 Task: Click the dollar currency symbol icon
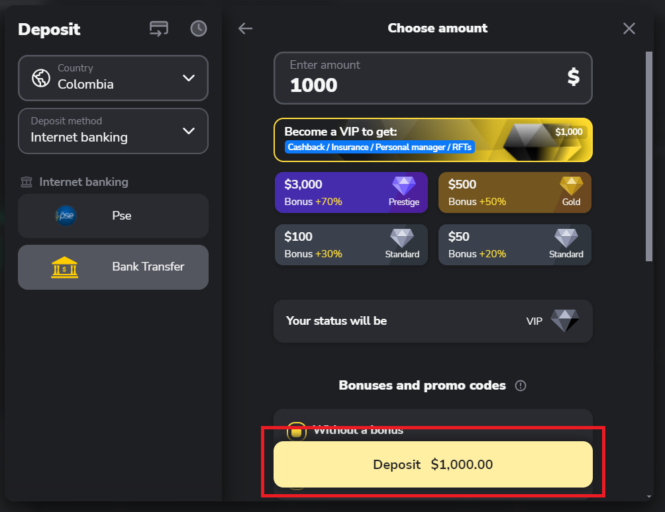click(573, 77)
